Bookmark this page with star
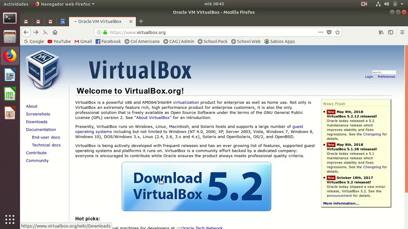 pos(337,32)
